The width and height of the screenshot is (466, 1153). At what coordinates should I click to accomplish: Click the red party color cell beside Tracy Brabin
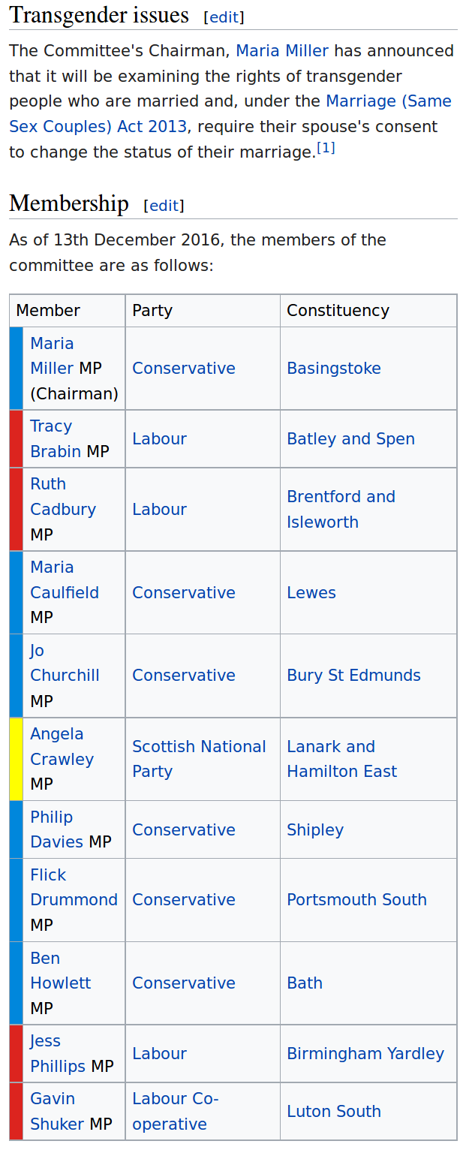coord(16,439)
